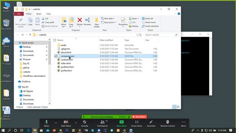Start Video in Zoom toolbar
The height and width of the screenshot is (133, 236).
66,123
